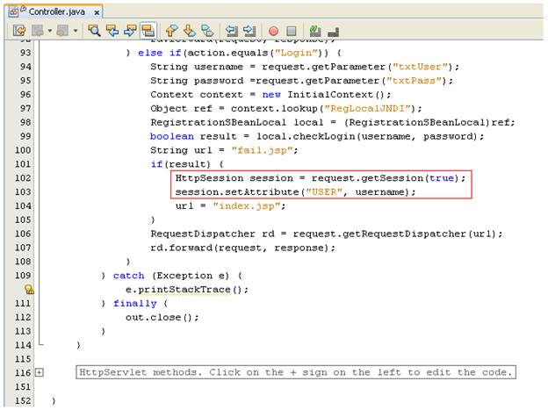This screenshot has height=410, width=548.
Task: Click the 'catch' keyword
Action: pos(128,276)
